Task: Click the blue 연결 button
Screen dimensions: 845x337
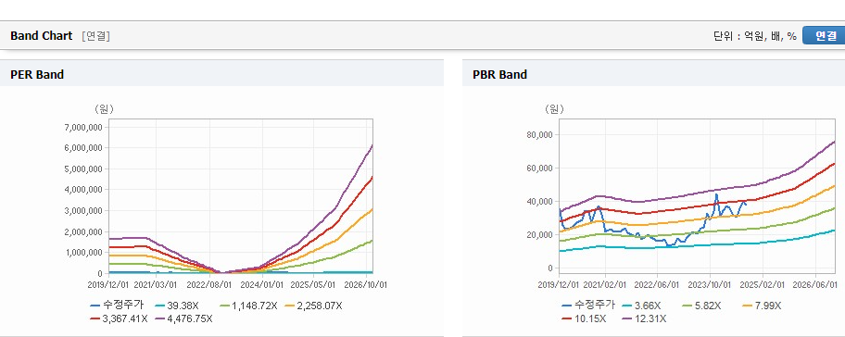Action: pos(824,35)
